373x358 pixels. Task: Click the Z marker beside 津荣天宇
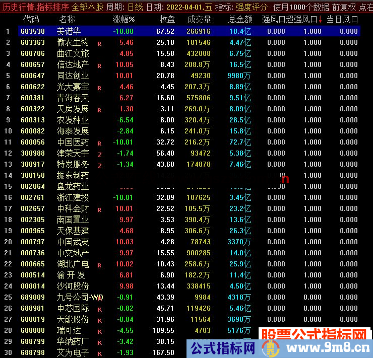(99, 154)
